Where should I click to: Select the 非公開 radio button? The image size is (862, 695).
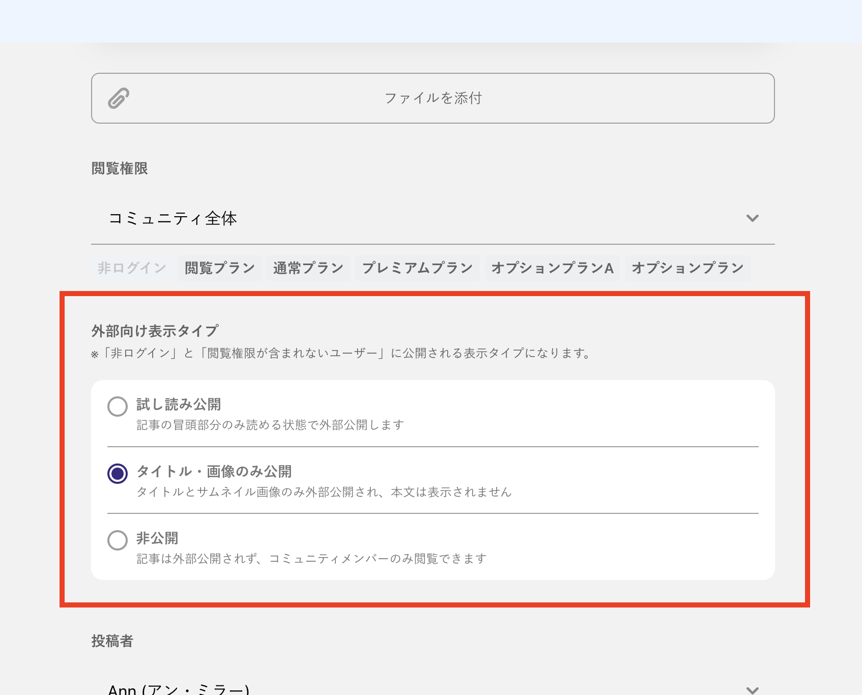[x=118, y=540]
